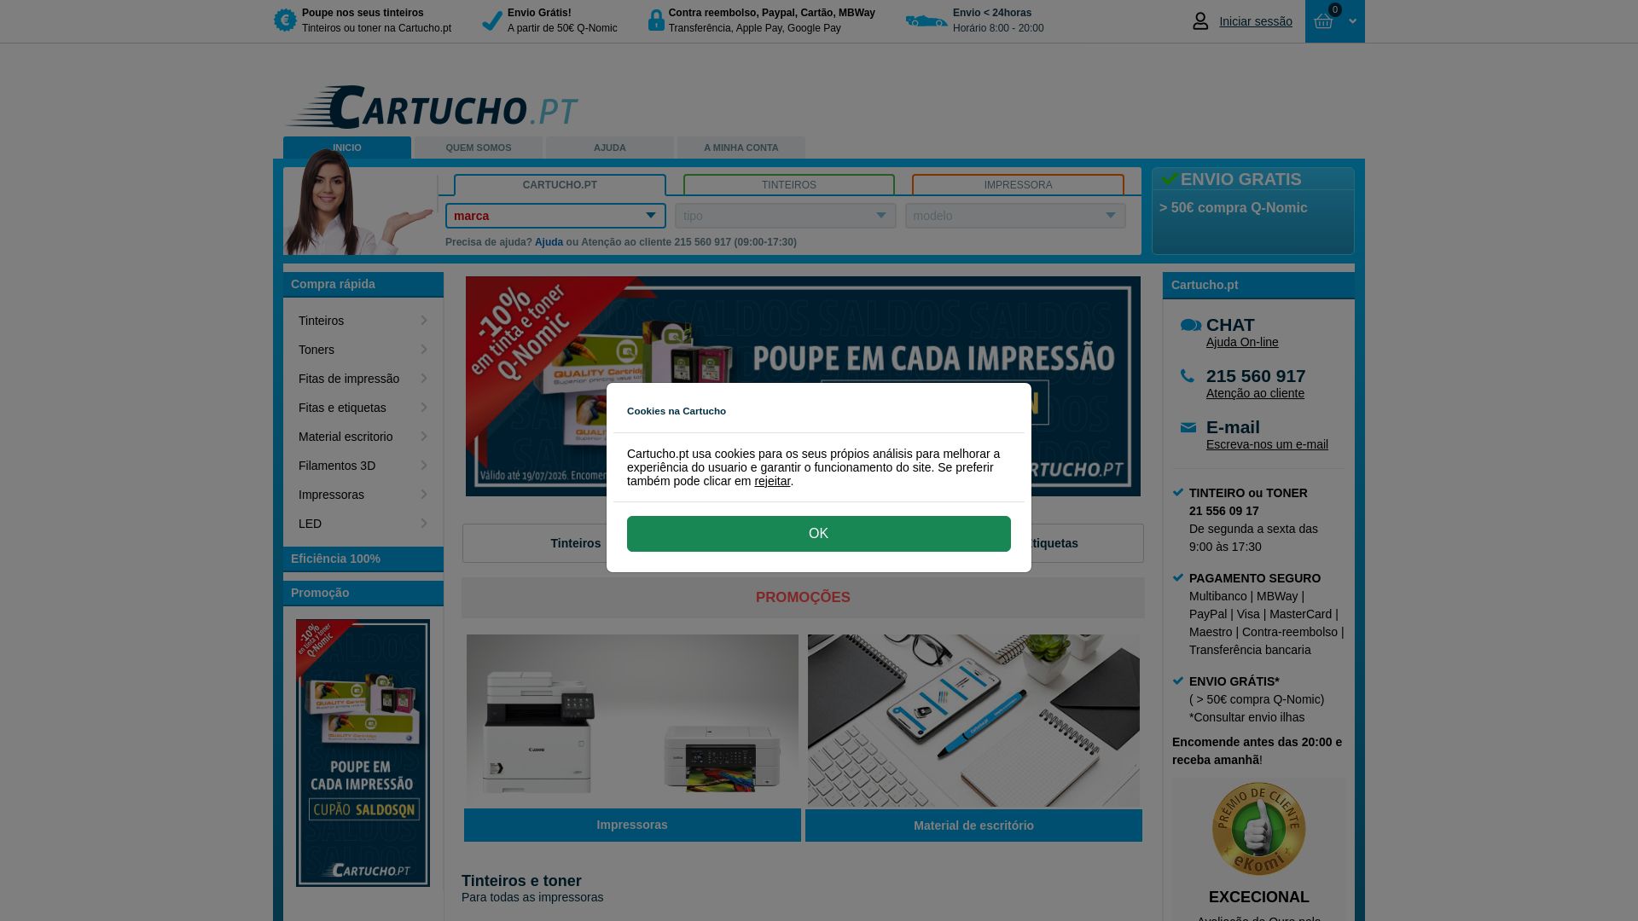Click the padlock secure payment icon
Image resolution: width=1638 pixels, height=921 pixels.
[x=656, y=20]
